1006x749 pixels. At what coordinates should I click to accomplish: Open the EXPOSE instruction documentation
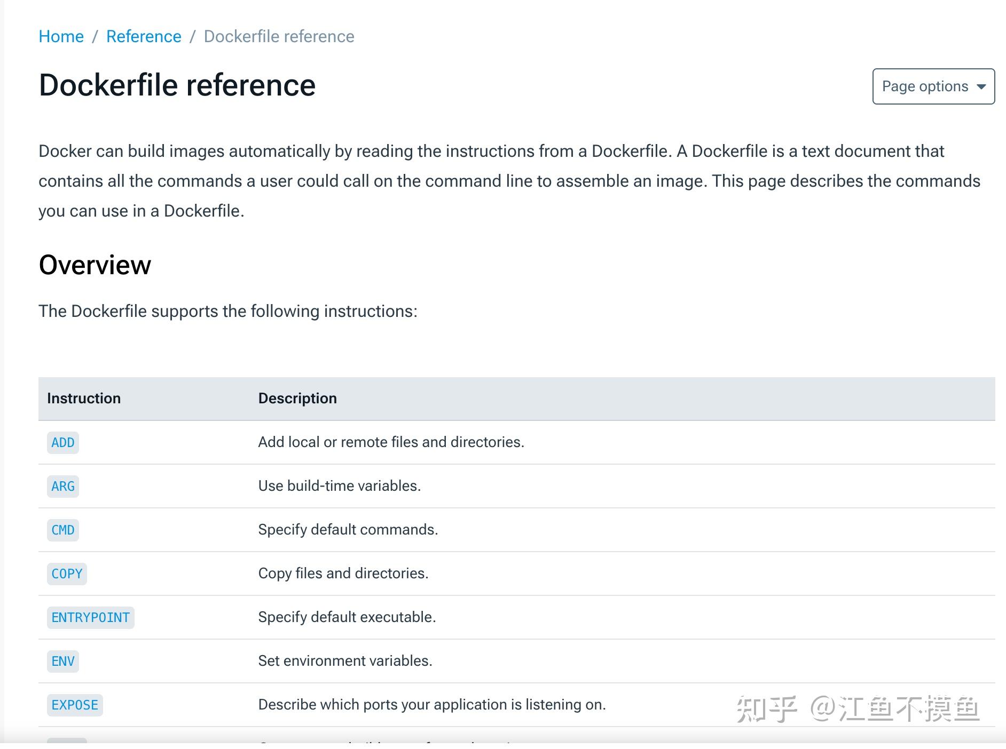[75, 705]
